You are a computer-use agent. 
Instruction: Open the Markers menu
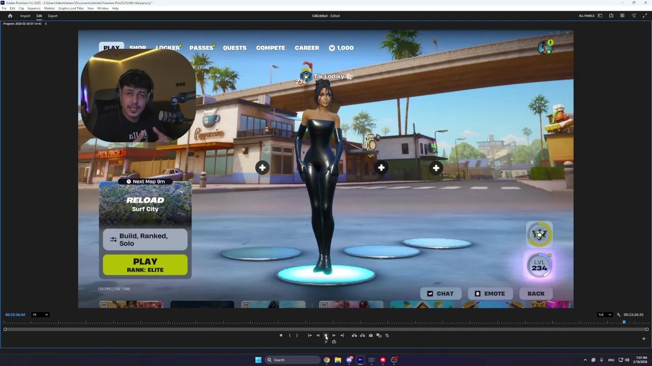(x=49, y=9)
